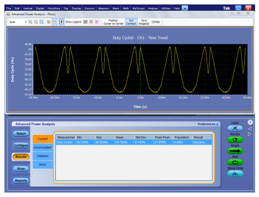
Task: Click the Select button
Action: (x=21, y=133)
